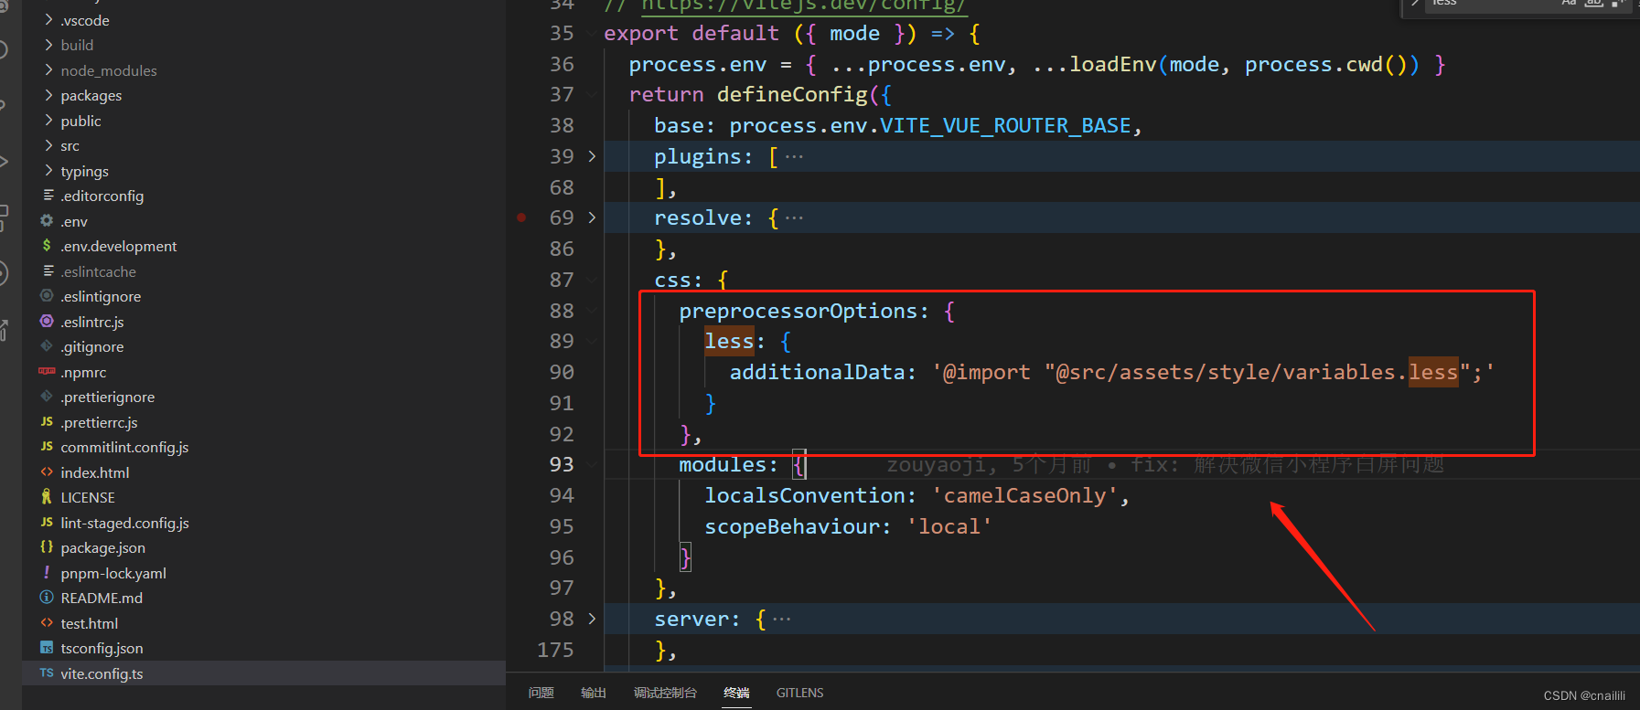Toggle Match Whole Word (ab) in find box

tap(1593, 3)
